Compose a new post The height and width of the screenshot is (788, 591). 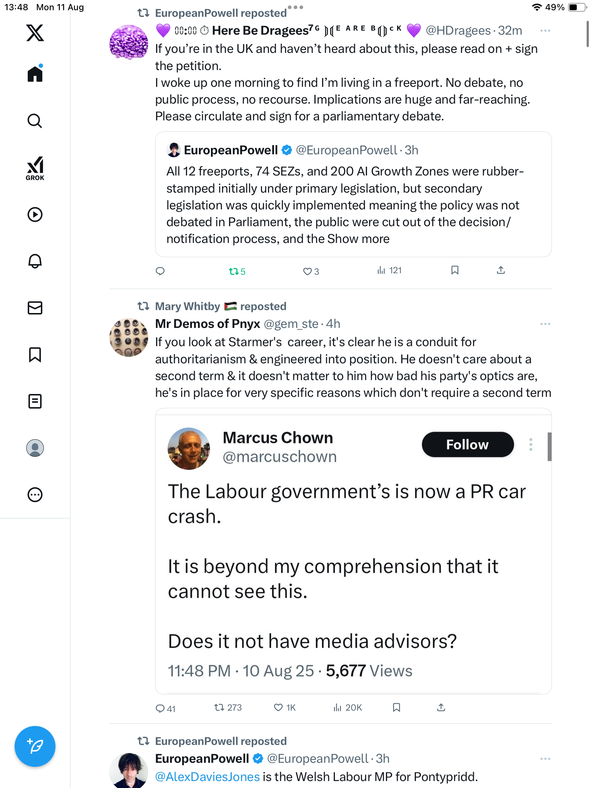coord(35,746)
